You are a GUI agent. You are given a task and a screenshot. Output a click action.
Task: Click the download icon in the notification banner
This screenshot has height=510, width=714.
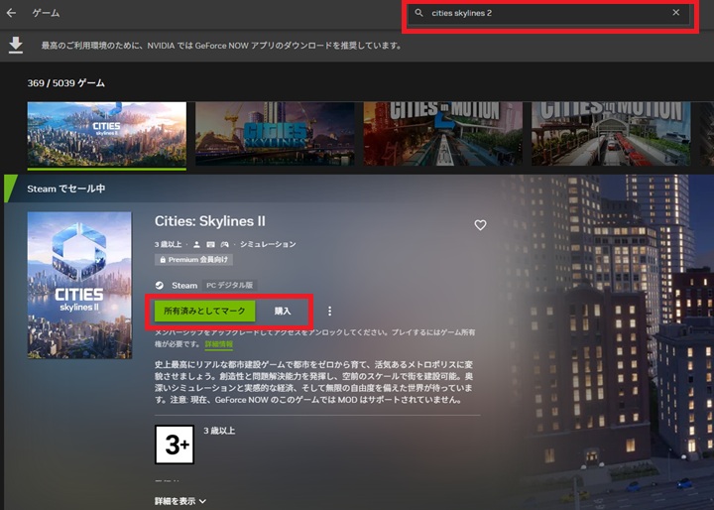16,46
